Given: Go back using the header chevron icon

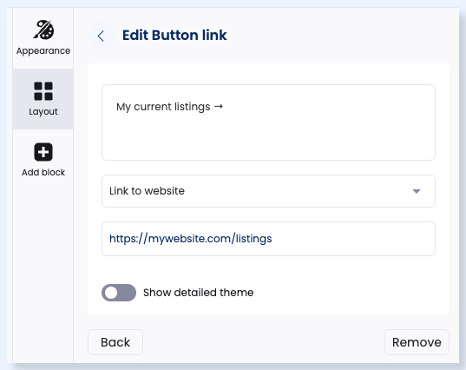Looking at the screenshot, I should click(101, 36).
